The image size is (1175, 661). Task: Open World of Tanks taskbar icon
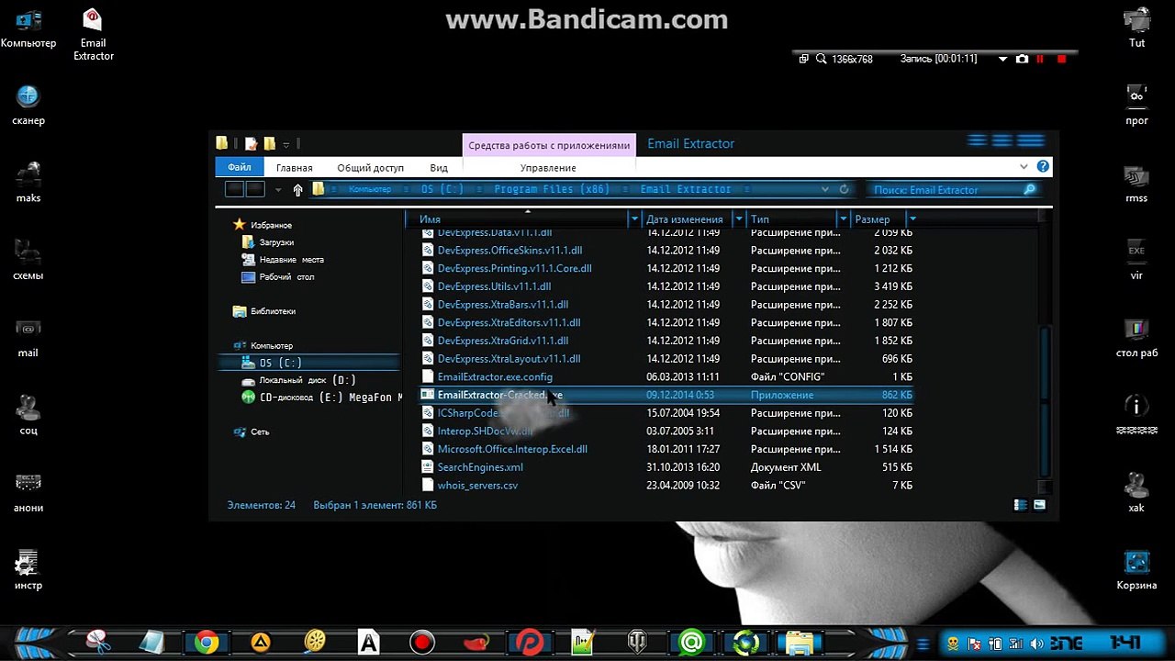coord(637,642)
